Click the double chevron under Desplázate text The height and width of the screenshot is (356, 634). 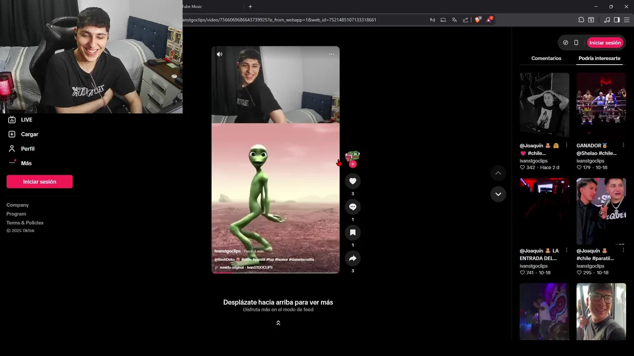[x=278, y=323]
